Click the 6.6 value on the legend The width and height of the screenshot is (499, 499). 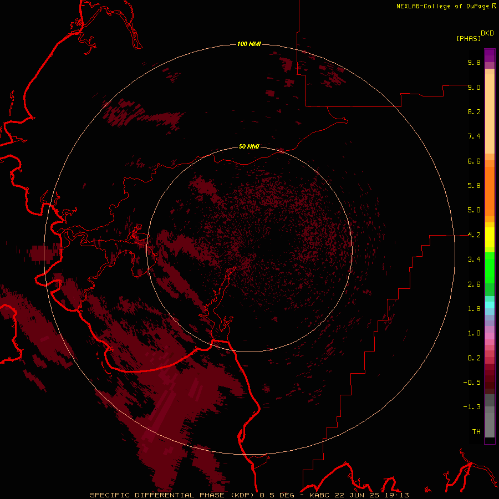point(474,161)
